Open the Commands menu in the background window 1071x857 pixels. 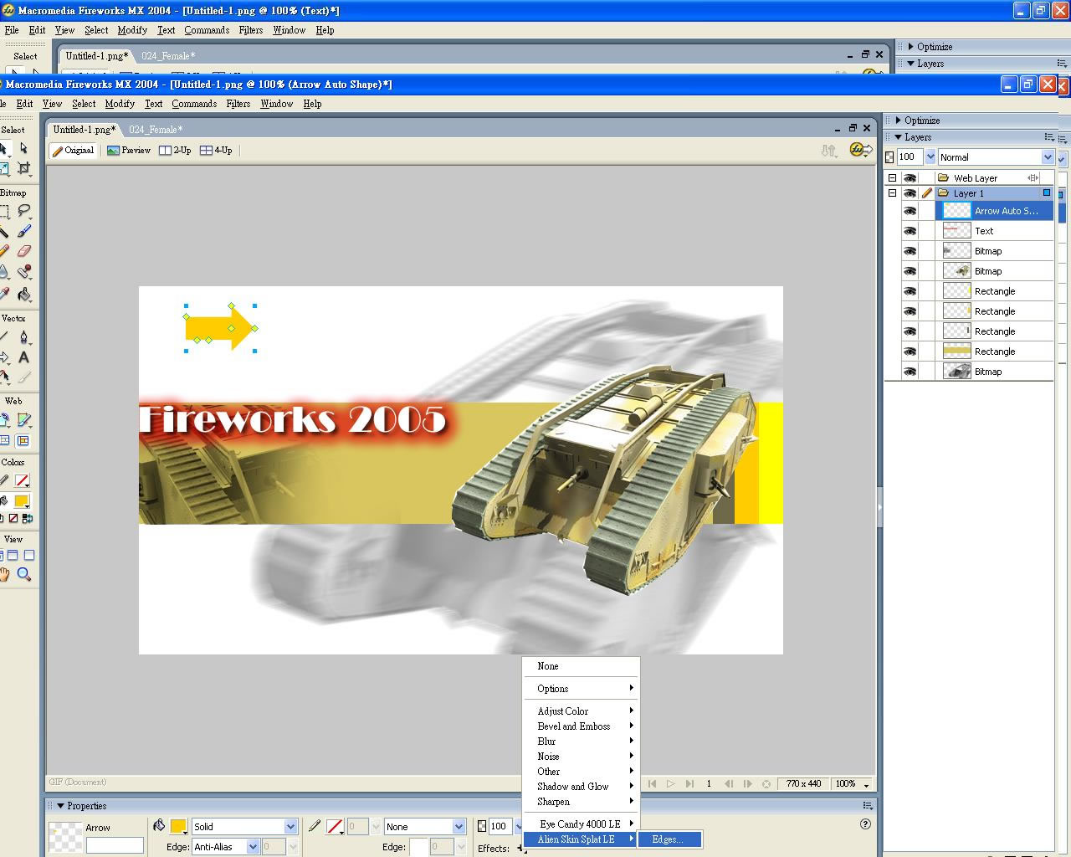click(x=207, y=30)
